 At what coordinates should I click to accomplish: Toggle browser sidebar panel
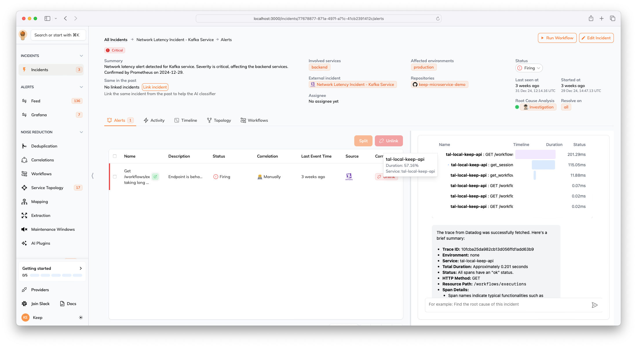[x=47, y=19]
